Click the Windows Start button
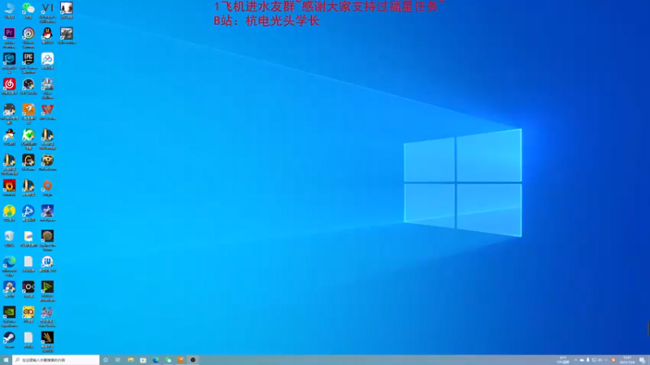The image size is (650, 365). (x=6, y=360)
